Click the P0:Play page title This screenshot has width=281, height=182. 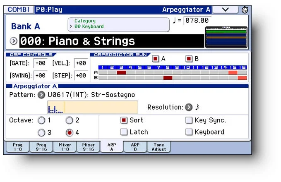pyautogui.click(x=49, y=10)
